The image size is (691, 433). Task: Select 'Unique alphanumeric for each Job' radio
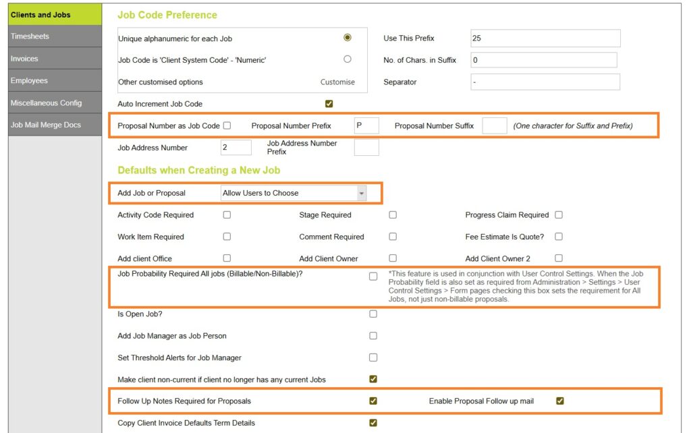click(x=348, y=38)
